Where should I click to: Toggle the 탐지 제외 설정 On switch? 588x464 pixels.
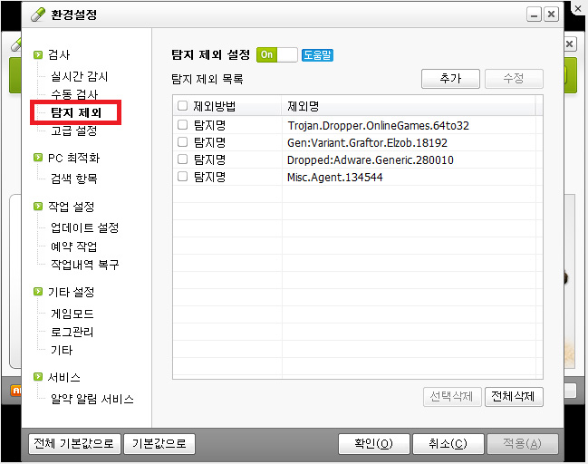(x=276, y=54)
